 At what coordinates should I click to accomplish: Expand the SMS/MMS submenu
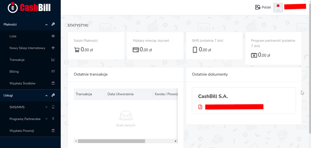tap(46, 107)
